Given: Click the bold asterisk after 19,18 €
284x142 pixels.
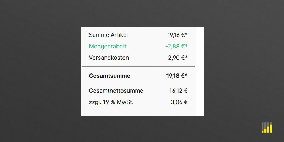Looking at the screenshot, I should pyautogui.click(x=186, y=75).
